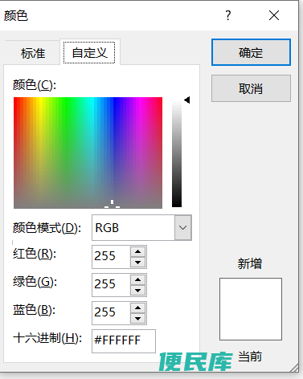Click the black-white luminance slider bar
Image resolution: width=303 pixels, height=379 pixels.
[x=177, y=153]
